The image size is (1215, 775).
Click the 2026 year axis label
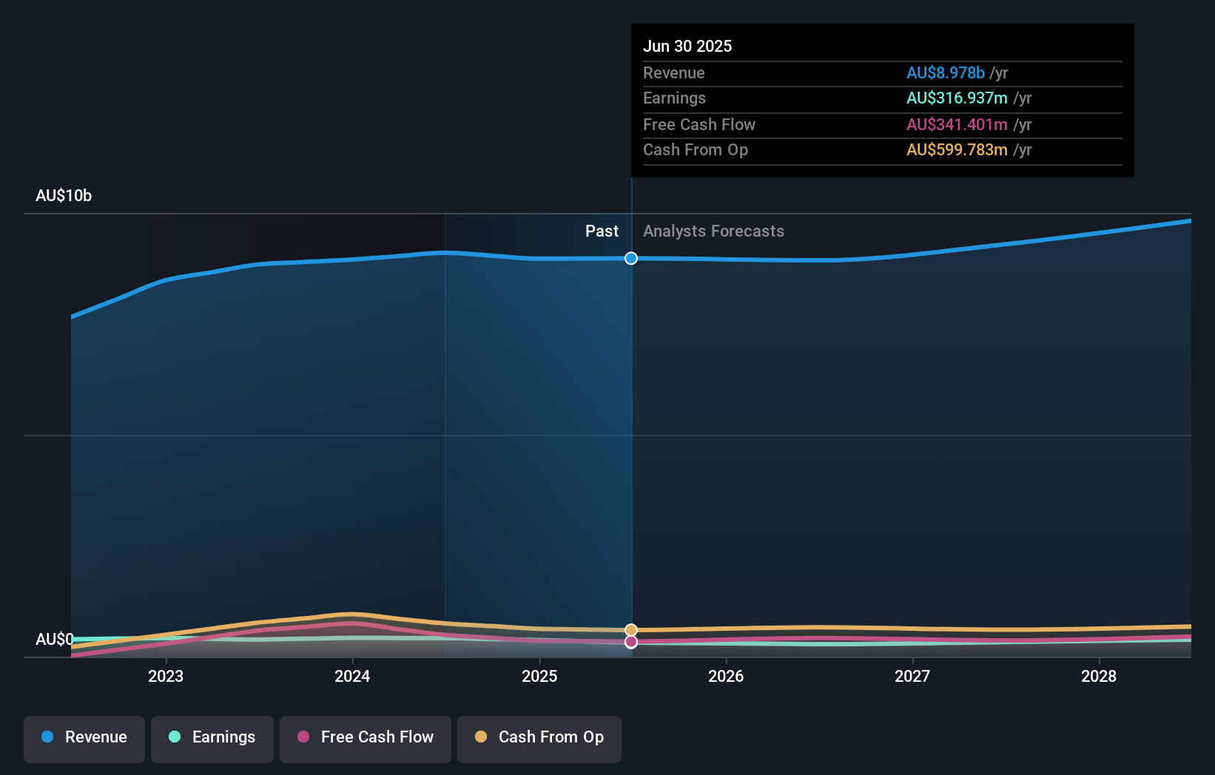(727, 676)
